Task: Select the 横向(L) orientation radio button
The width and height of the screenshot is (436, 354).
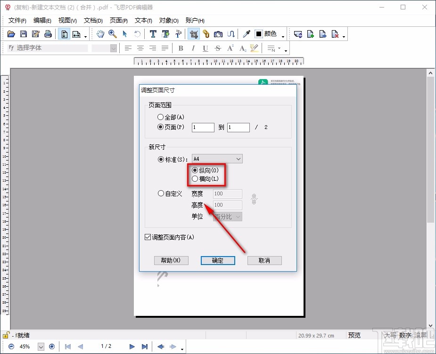Action: click(195, 179)
